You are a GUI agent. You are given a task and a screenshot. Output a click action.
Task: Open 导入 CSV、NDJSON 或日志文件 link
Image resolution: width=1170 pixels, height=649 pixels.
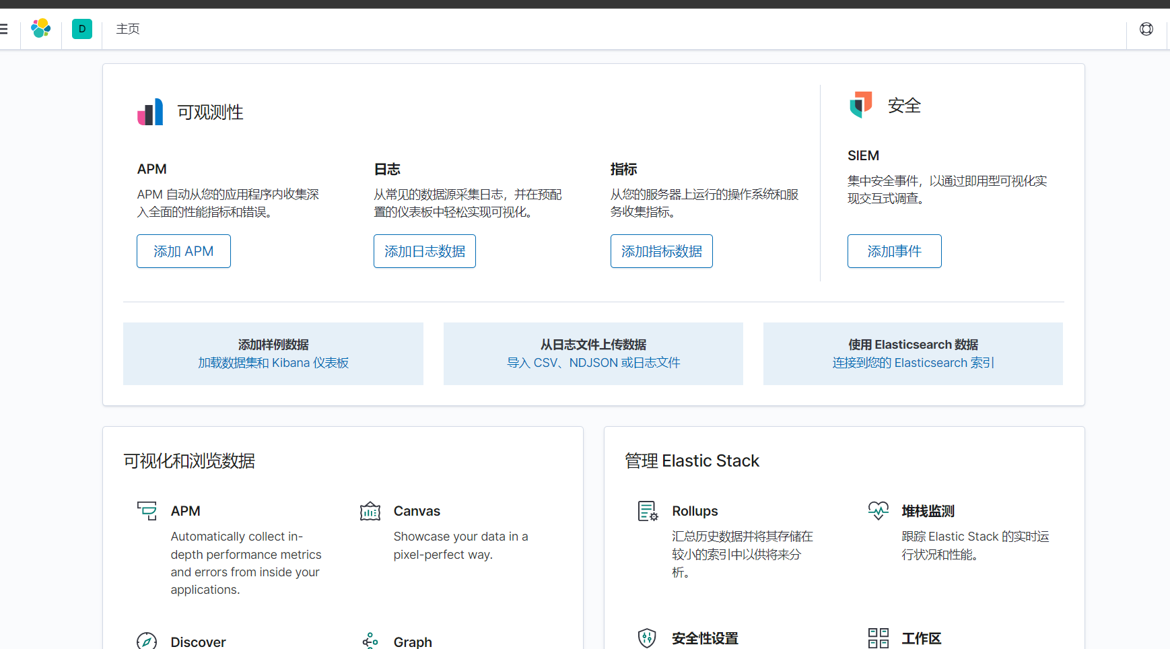coord(593,363)
